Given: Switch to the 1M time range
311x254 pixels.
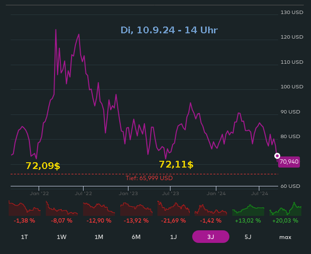Looking at the screenshot, I should coord(99,237).
